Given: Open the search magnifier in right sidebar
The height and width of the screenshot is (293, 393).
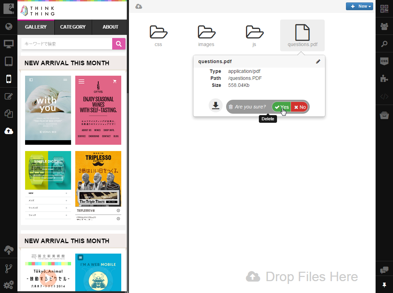Looking at the screenshot, I should (x=384, y=44).
